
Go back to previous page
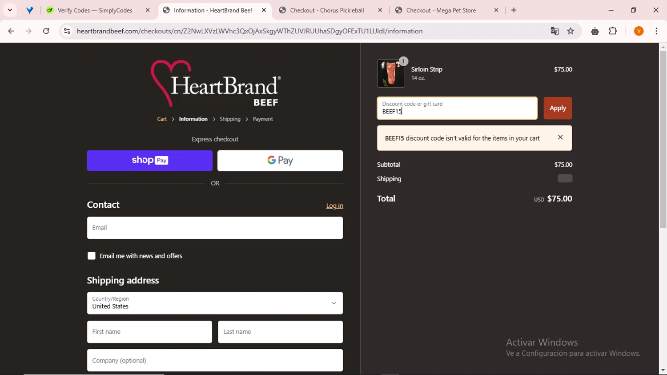click(11, 31)
